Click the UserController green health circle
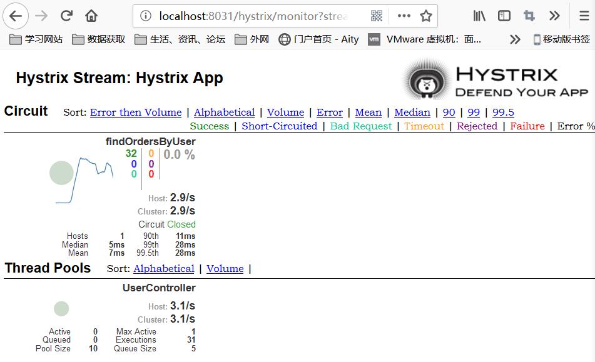The image size is (595, 362). [61, 309]
